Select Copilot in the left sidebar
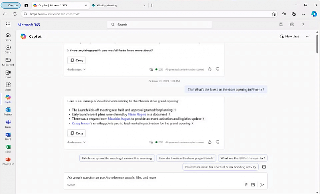This screenshot has width=320, height=194. tap(8, 99)
